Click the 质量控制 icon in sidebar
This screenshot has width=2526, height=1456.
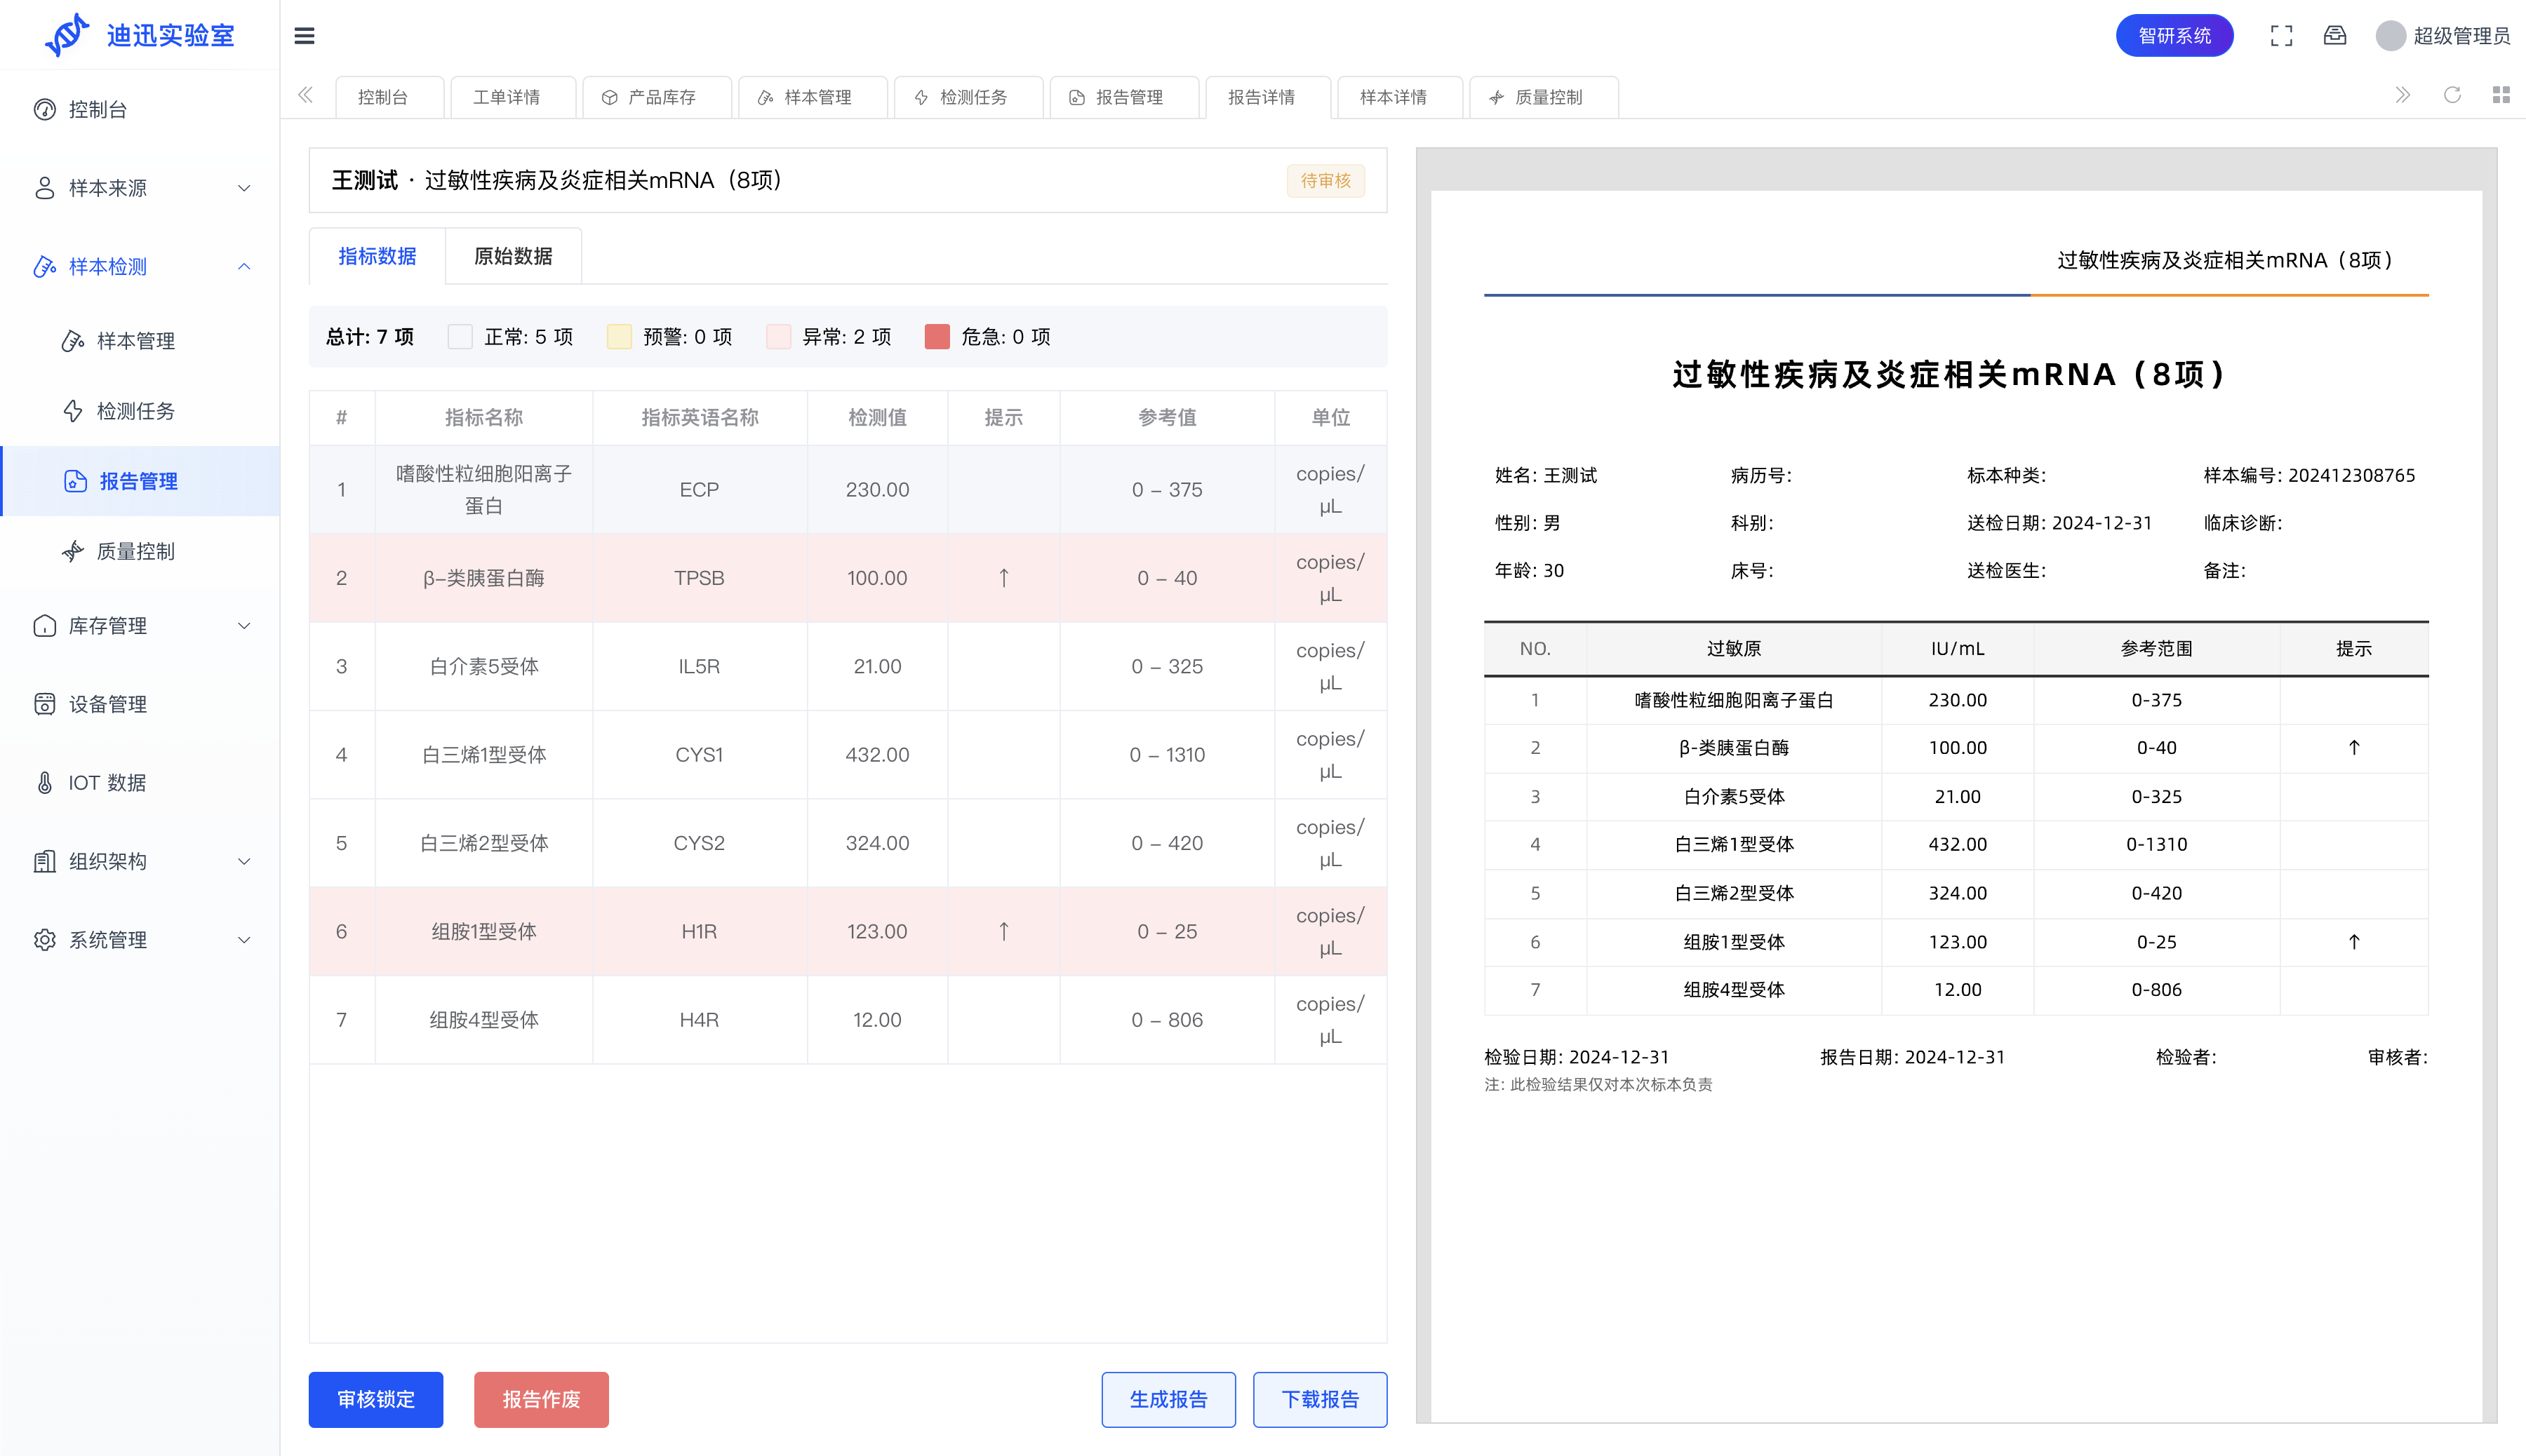tap(73, 551)
